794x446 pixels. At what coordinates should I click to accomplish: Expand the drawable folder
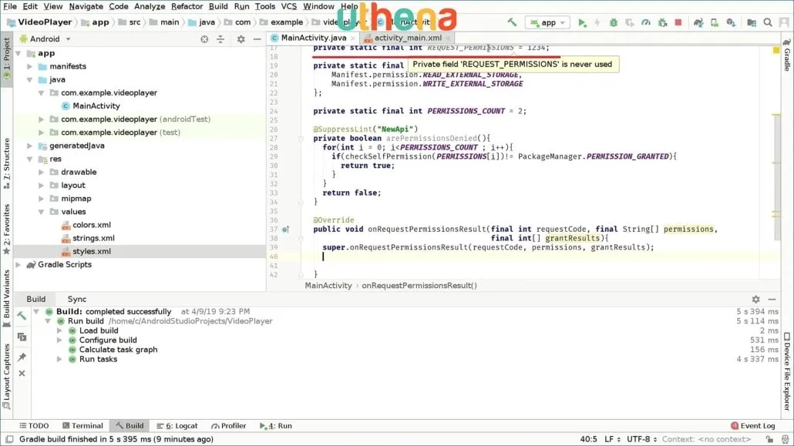pyautogui.click(x=41, y=172)
